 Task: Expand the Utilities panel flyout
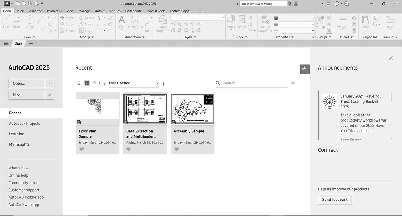click(x=345, y=37)
